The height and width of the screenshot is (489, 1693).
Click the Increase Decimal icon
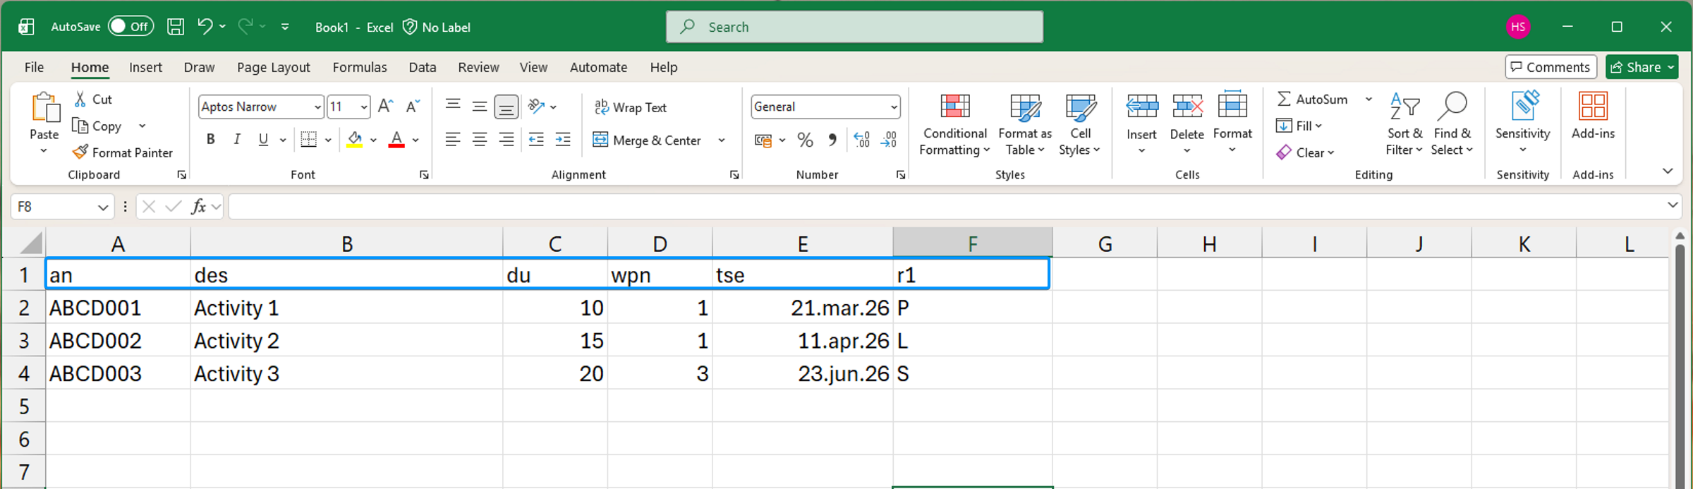(861, 140)
